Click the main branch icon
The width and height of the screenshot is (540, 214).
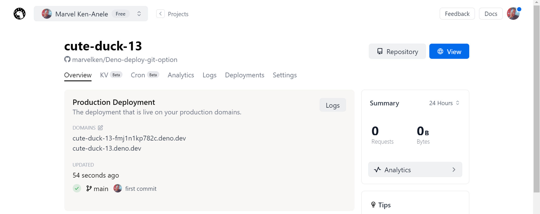pyautogui.click(x=89, y=188)
